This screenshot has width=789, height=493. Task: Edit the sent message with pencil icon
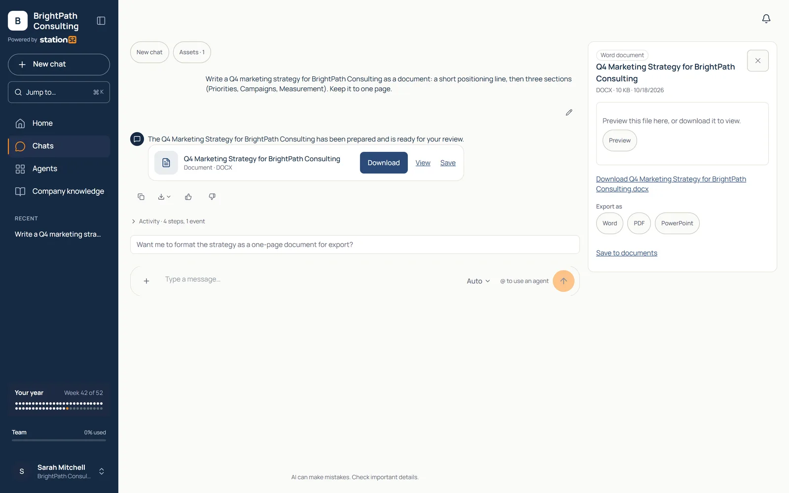click(x=569, y=112)
